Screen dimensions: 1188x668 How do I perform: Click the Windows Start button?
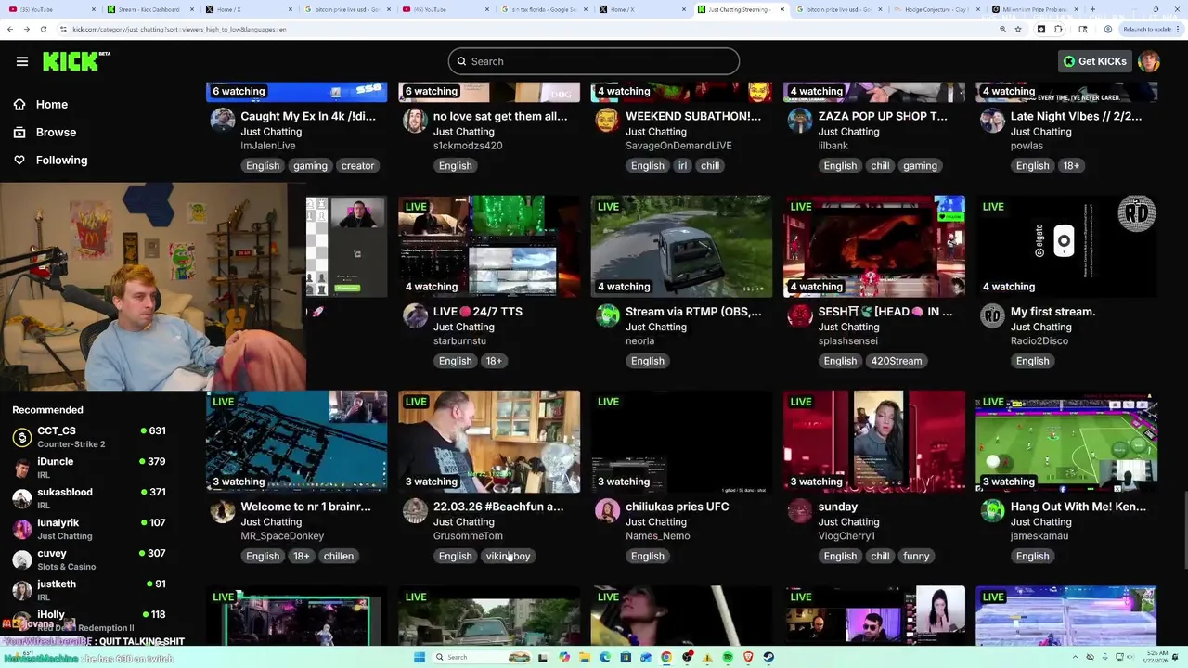pyautogui.click(x=420, y=657)
